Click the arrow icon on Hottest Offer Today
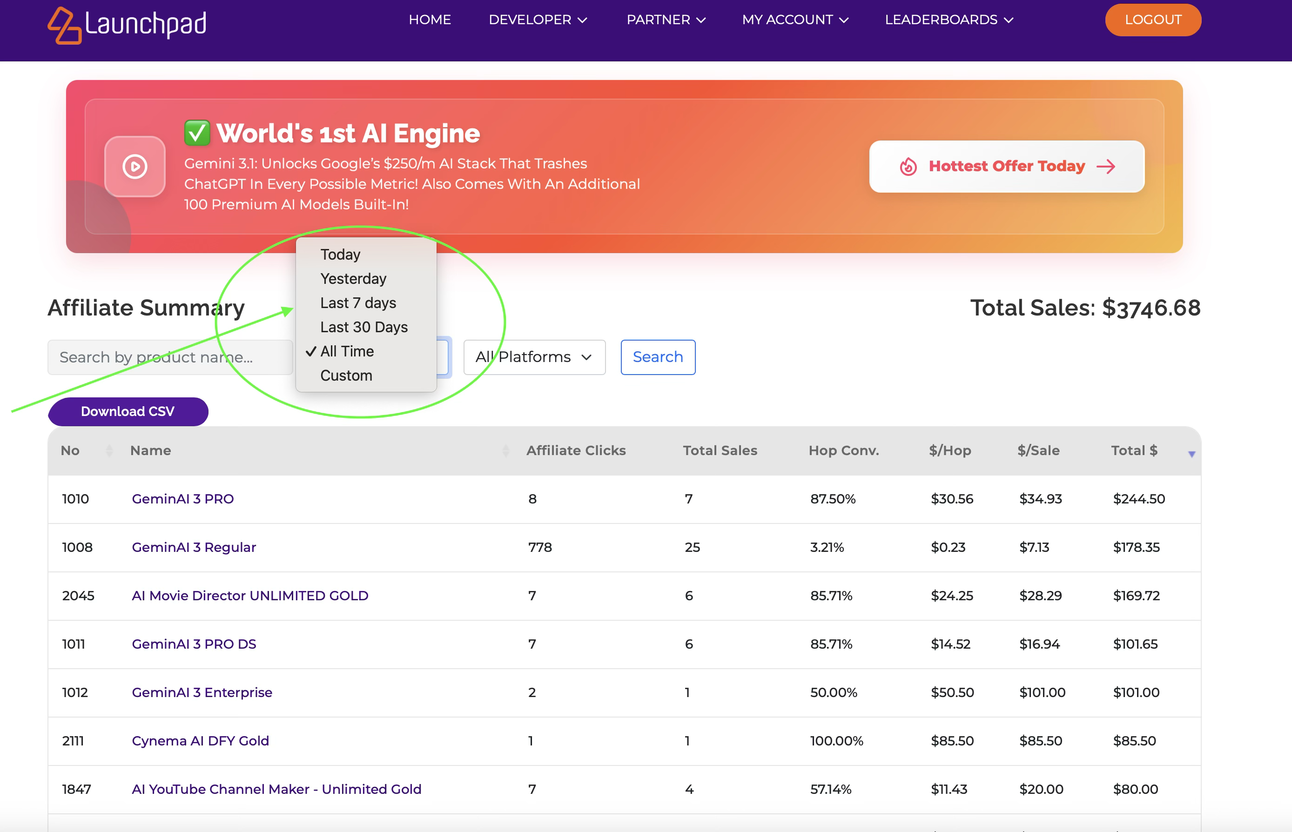1292x832 pixels. click(1106, 167)
